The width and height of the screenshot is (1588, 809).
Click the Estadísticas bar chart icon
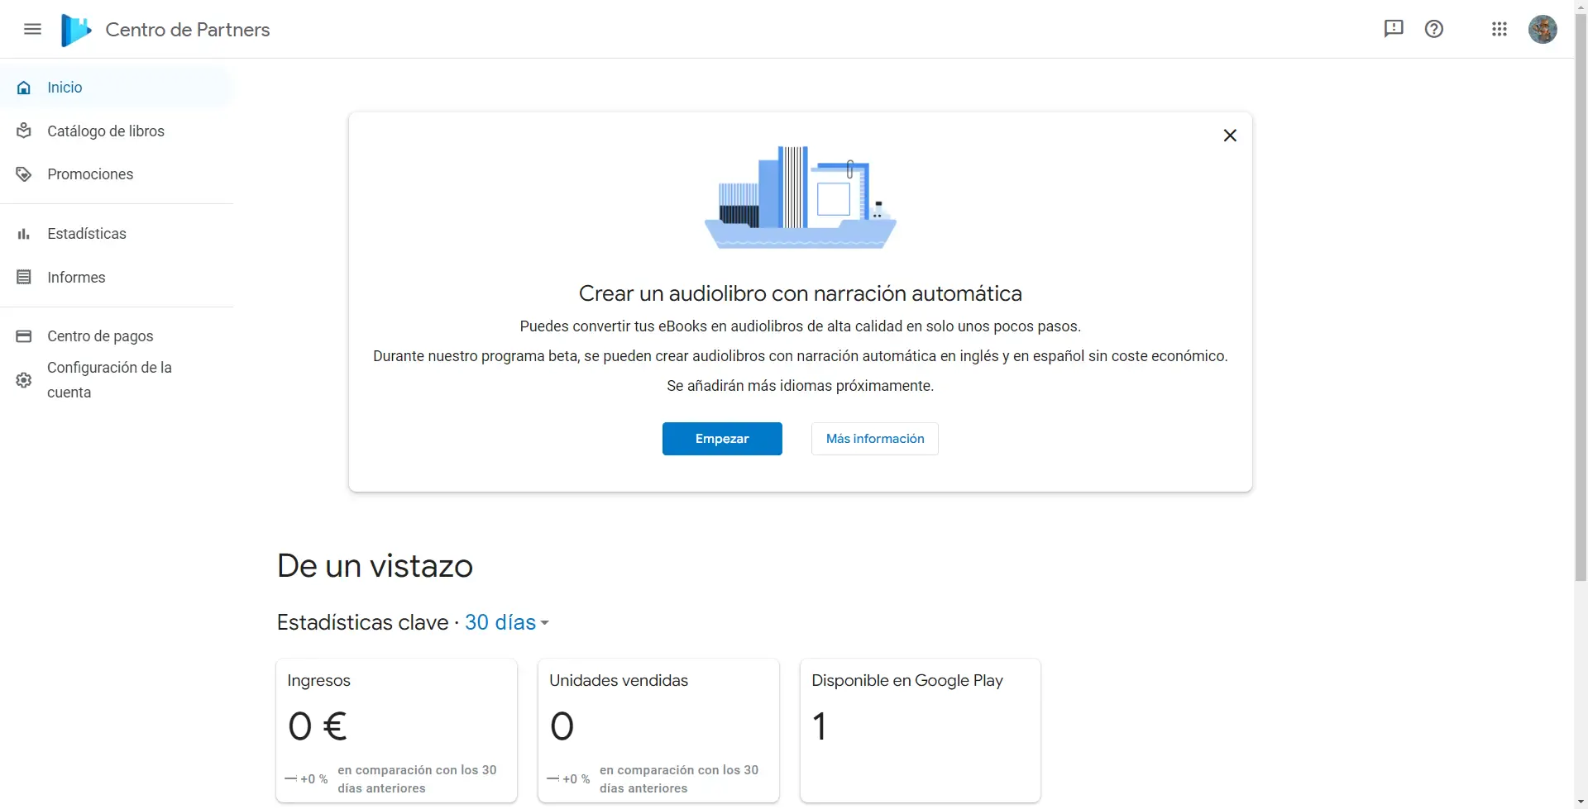(x=24, y=234)
